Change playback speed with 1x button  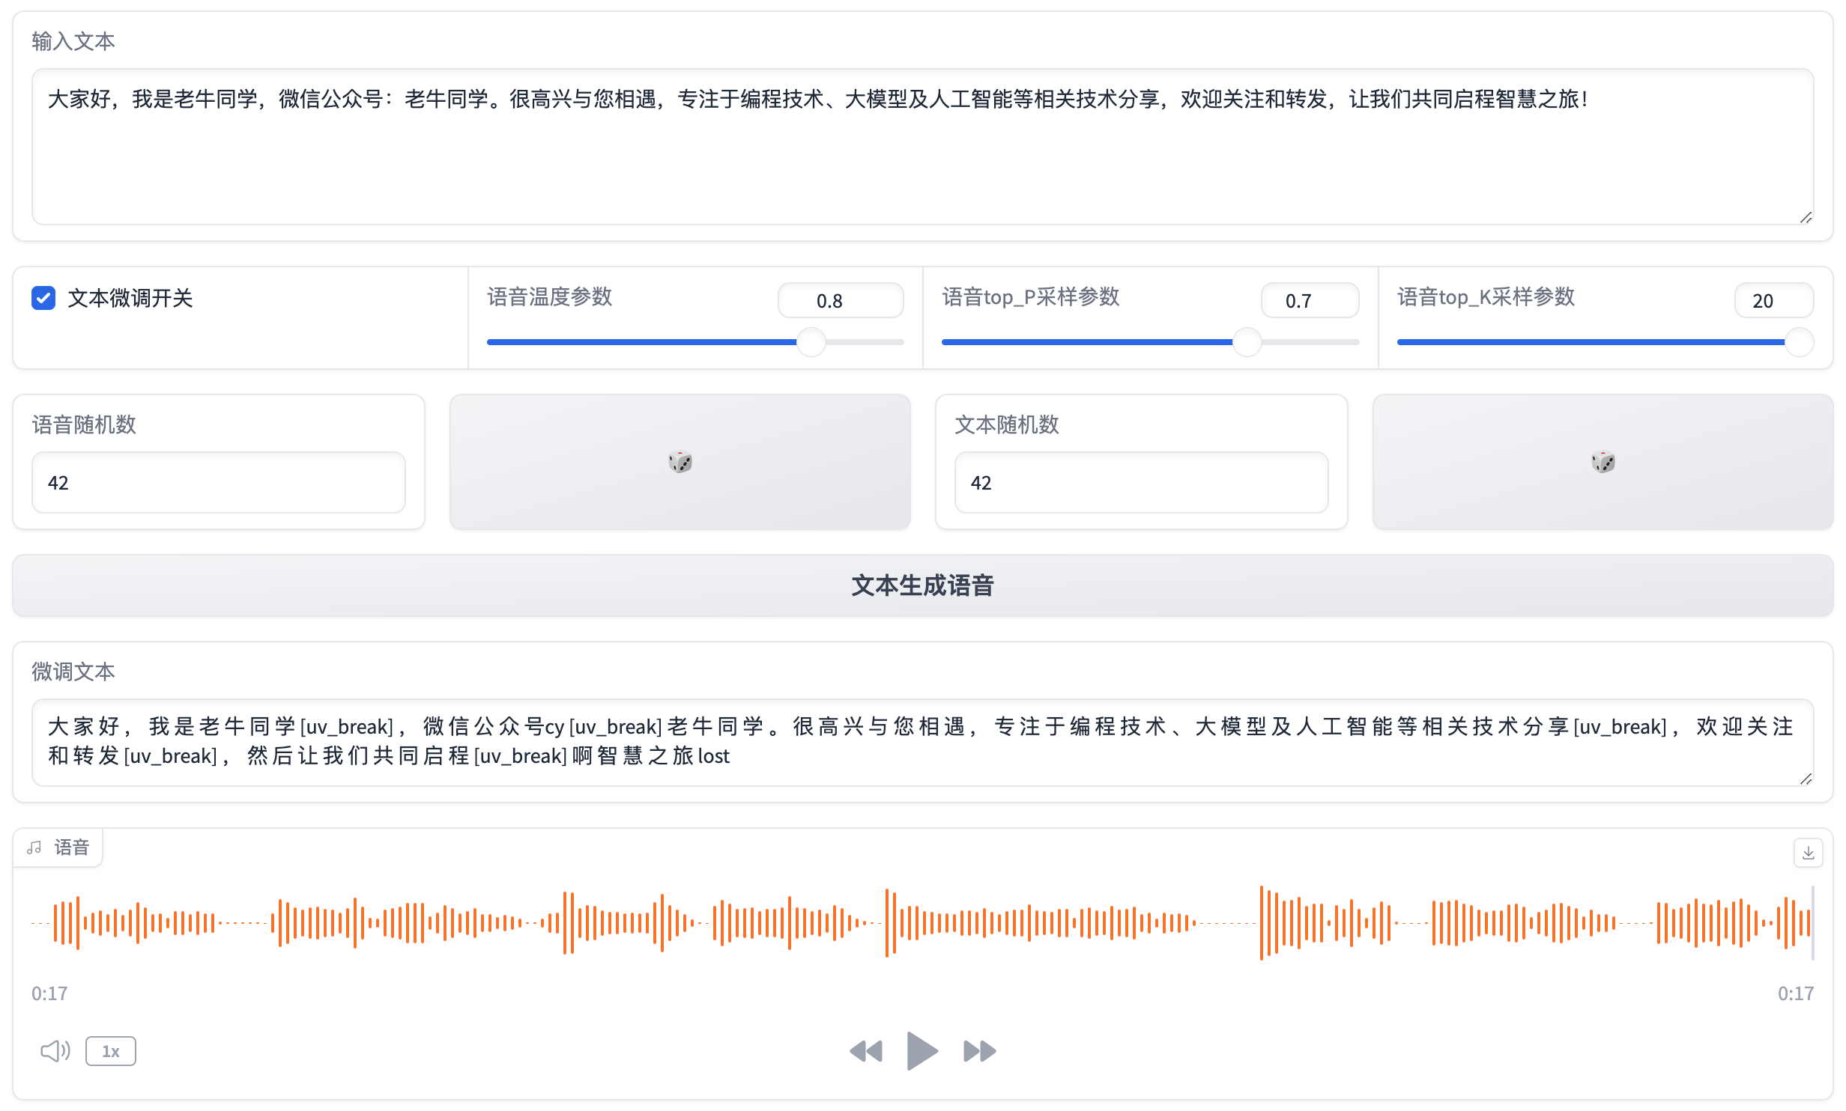111,1051
